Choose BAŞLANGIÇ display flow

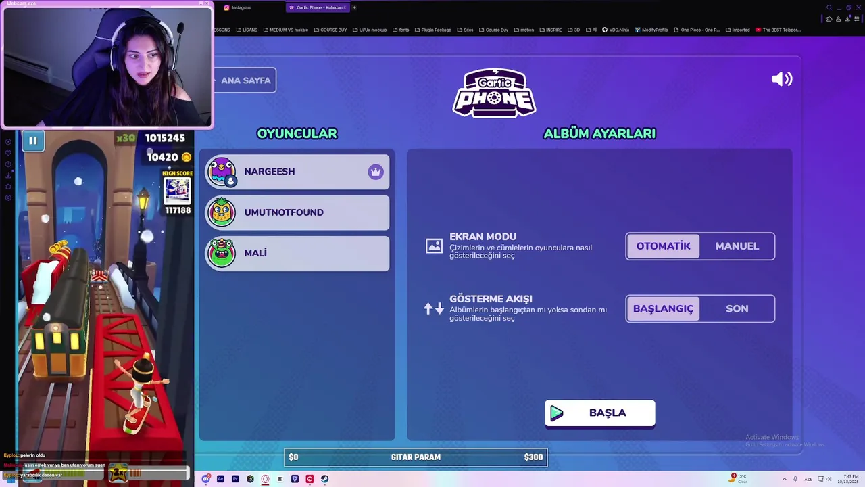click(x=663, y=308)
